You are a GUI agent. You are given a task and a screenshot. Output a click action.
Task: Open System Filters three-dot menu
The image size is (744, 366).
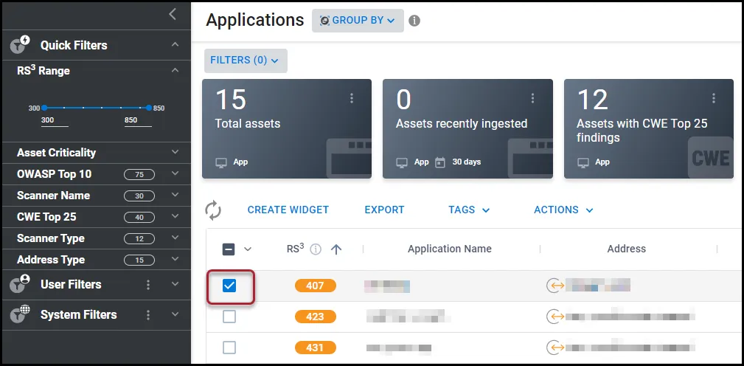[148, 315]
